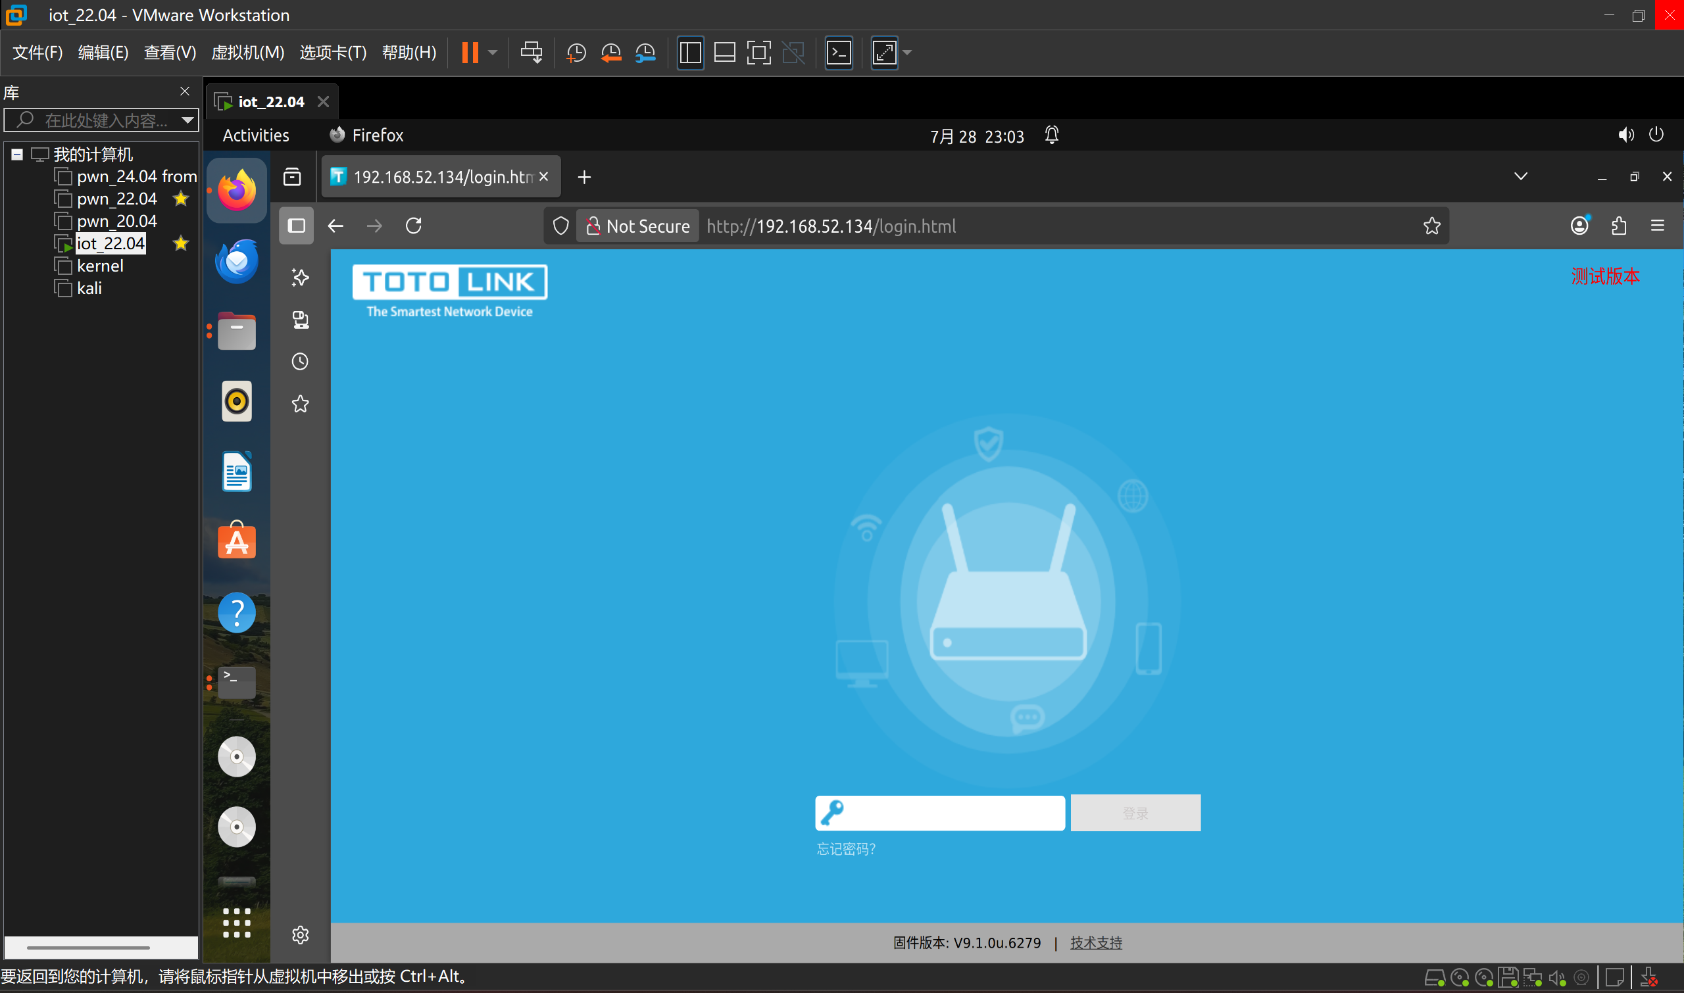Open Ubuntu Software from the dock
The height and width of the screenshot is (993, 1684).
[x=236, y=541]
